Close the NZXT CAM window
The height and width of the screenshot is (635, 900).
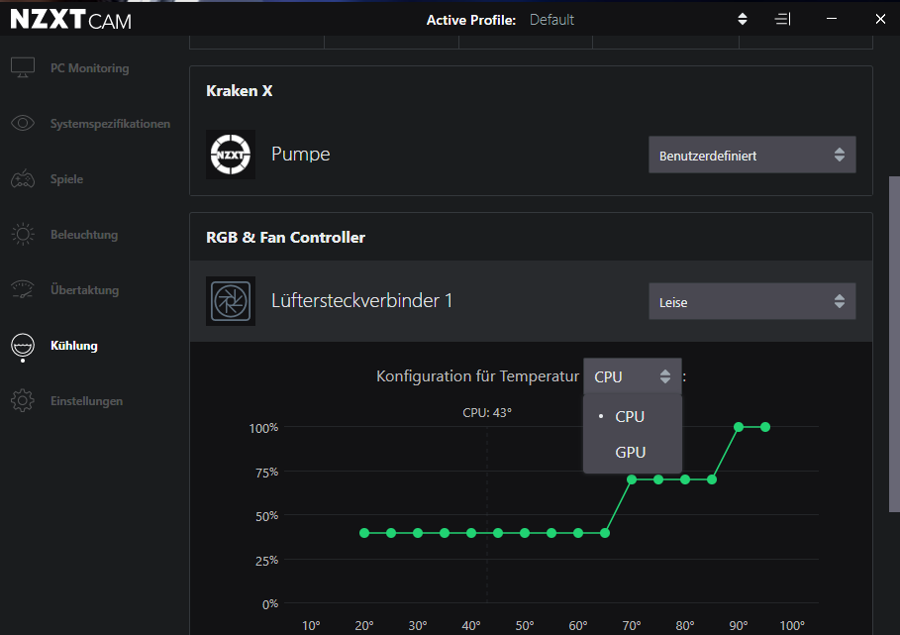click(x=880, y=19)
